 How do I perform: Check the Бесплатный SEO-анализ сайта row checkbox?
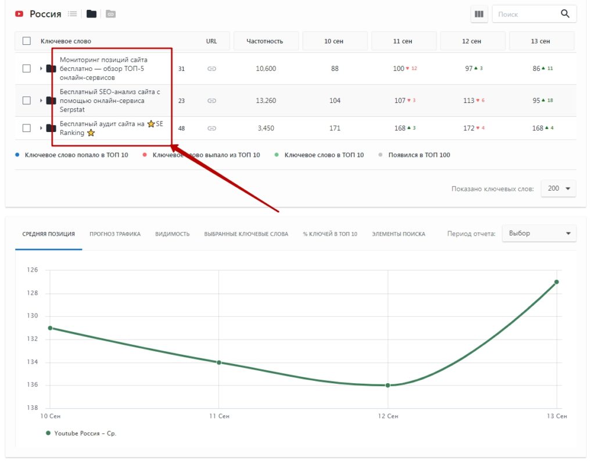(x=27, y=101)
